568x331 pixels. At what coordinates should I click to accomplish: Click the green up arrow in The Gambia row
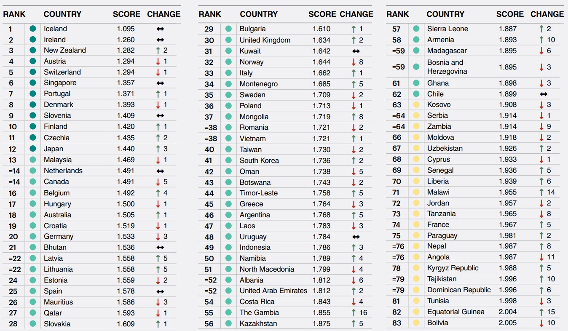click(353, 312)
